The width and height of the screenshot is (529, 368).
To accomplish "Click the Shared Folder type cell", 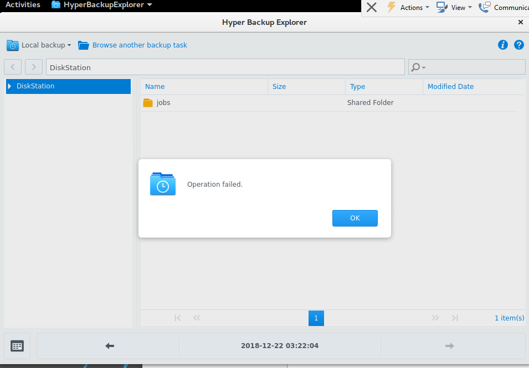I will pos(371,103).
